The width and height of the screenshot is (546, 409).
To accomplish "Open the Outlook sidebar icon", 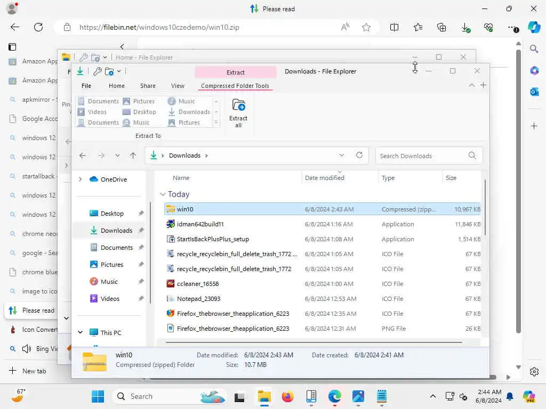I will click(x=534, y=92).
